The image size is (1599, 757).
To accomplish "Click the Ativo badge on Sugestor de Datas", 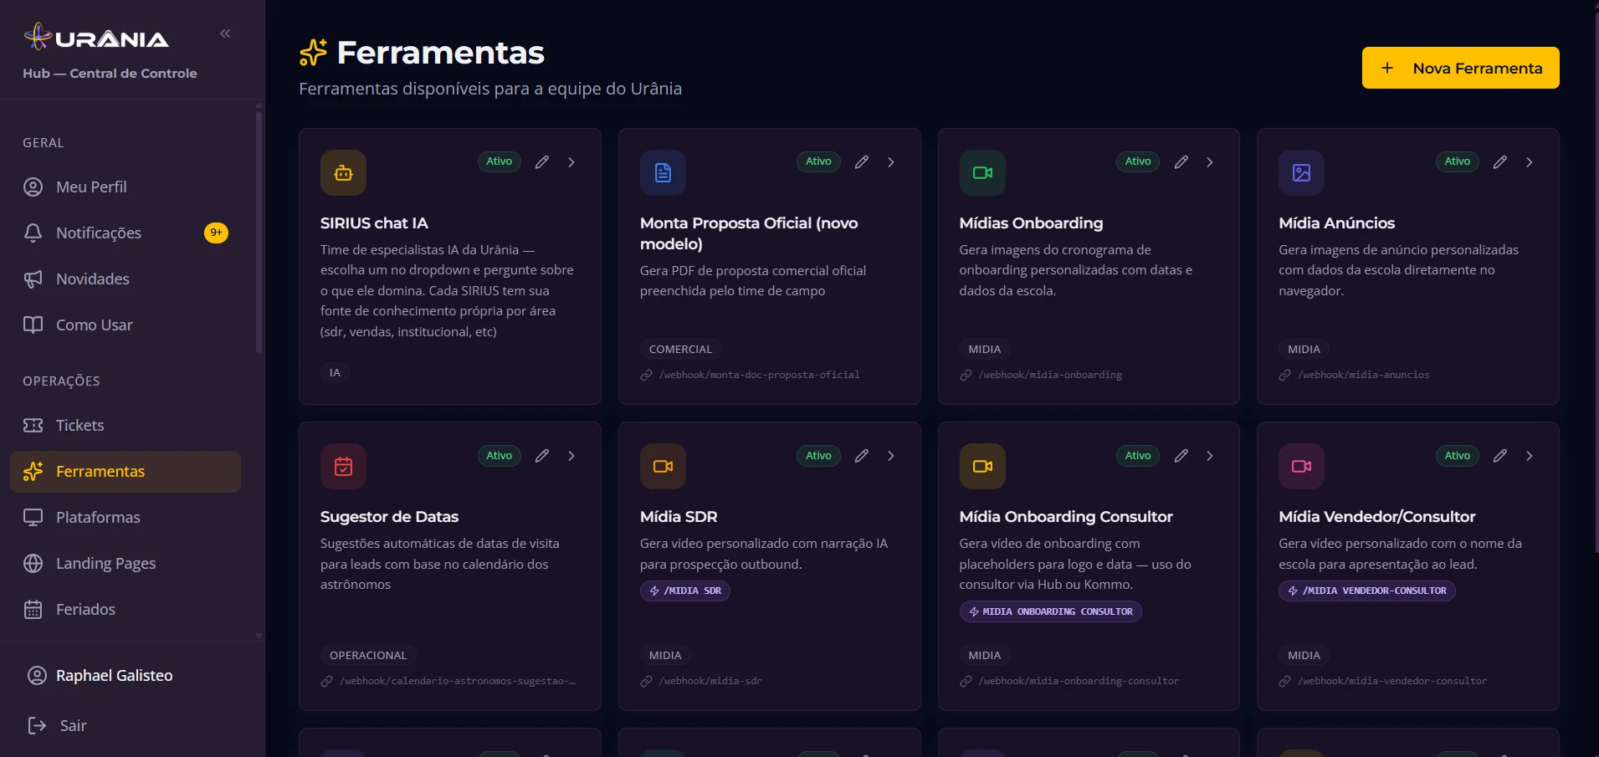I will click(x=499, y=456).
